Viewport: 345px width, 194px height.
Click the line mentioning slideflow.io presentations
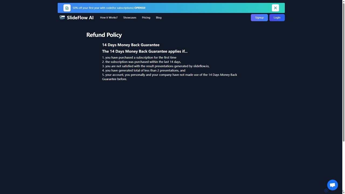[156, 66]
